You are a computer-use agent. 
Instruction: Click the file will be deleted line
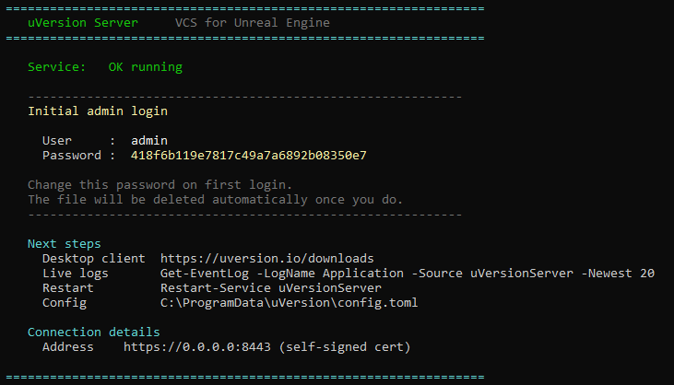215,200
